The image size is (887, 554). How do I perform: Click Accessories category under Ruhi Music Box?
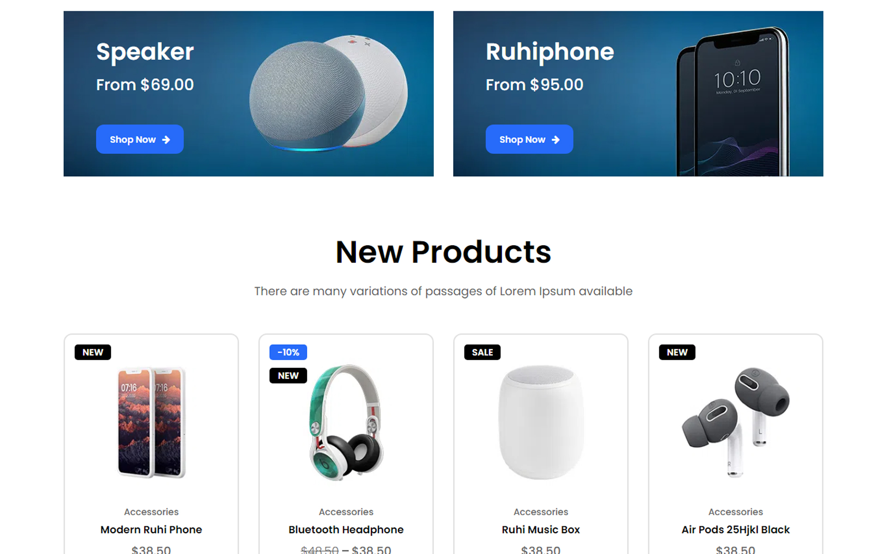[541, 512]
